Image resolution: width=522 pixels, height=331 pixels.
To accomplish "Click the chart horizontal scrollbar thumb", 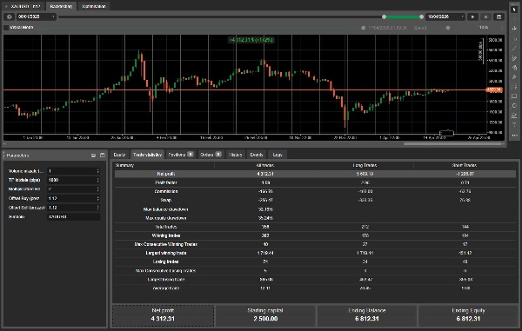I will [x=452, y=144].
